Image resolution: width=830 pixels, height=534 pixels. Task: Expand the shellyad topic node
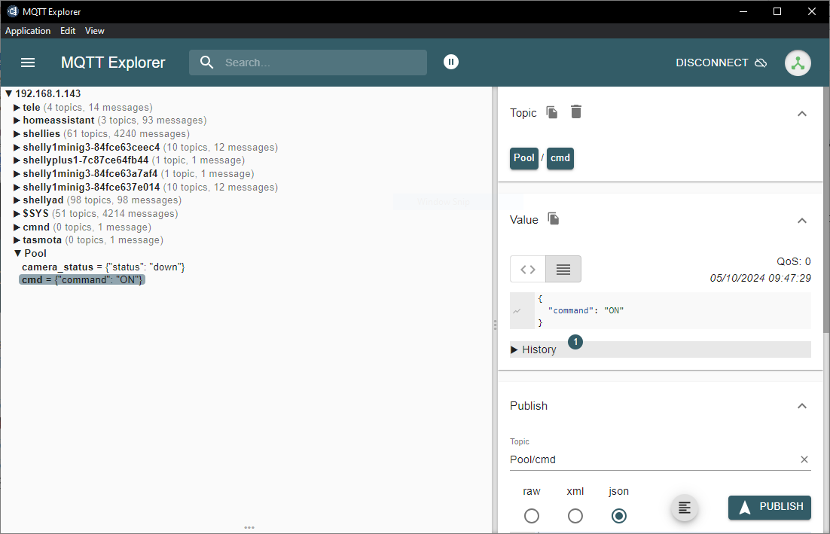[x=17, y=200]
